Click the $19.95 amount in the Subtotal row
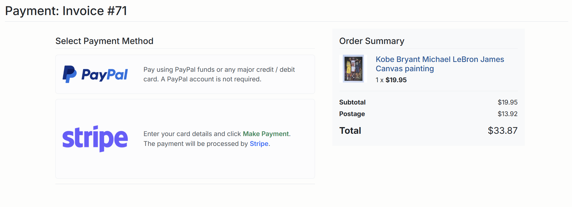The image size is (572, 207). tap(507, 102)
